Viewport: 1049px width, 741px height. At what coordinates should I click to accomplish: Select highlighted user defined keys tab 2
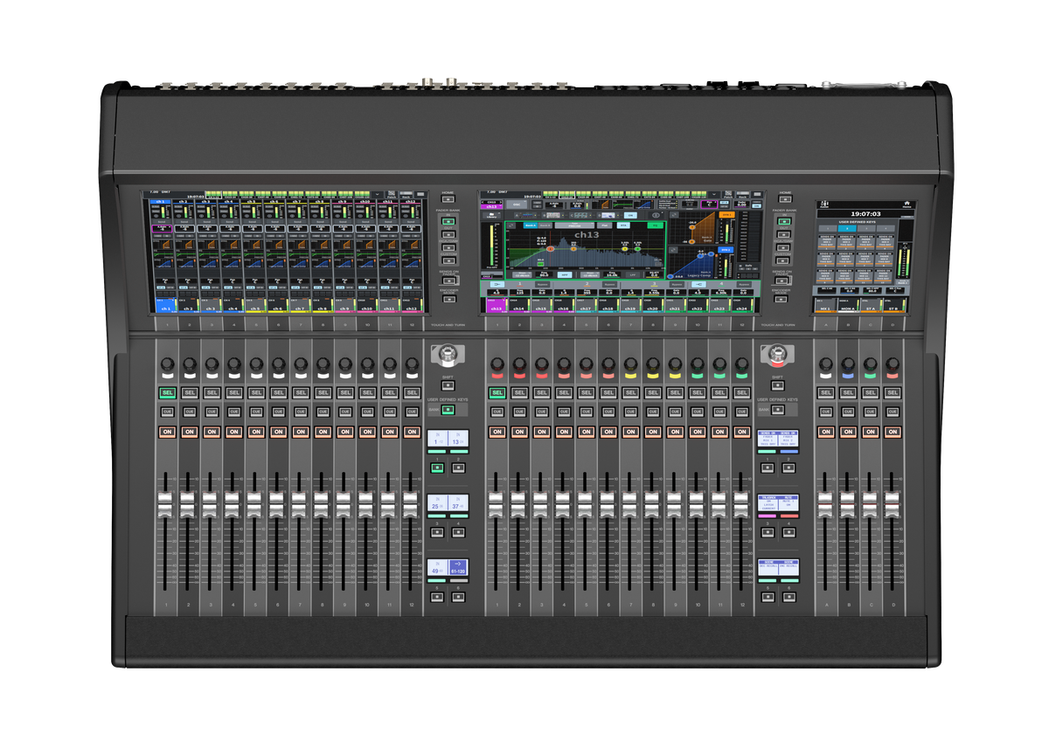[x=847, y=228]
